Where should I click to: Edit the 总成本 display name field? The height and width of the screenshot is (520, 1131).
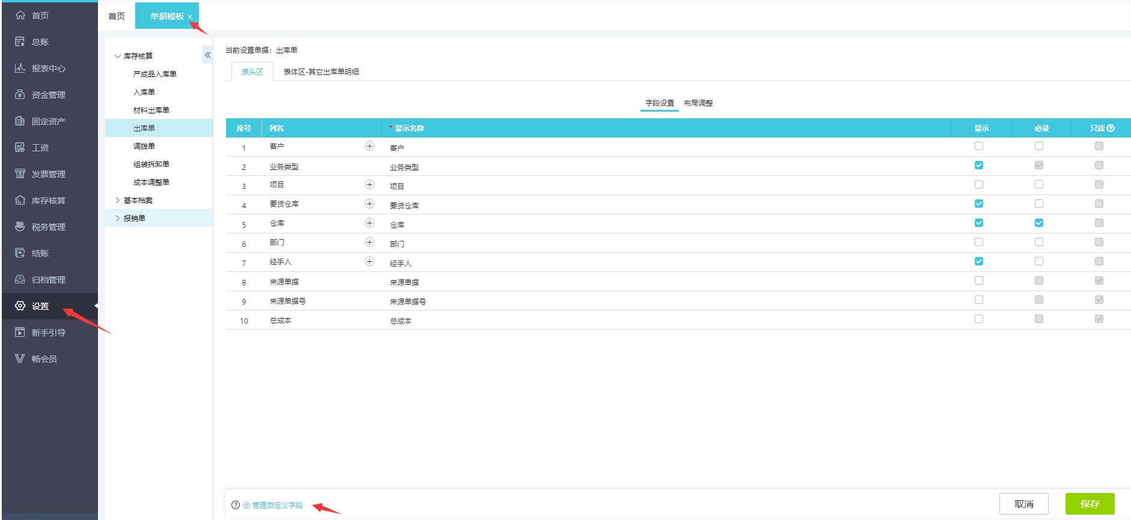[666, 320]
